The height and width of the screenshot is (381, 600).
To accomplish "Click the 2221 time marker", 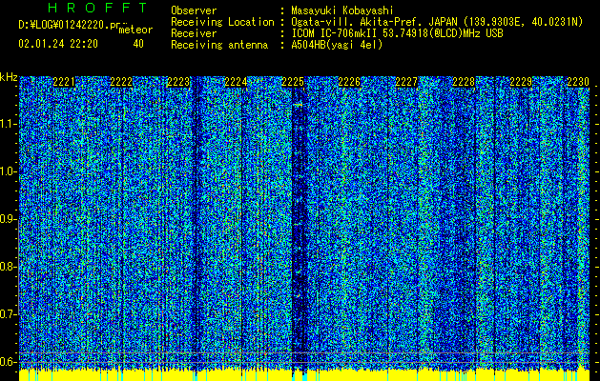I will pyautogui.click(x=64, y=82).
